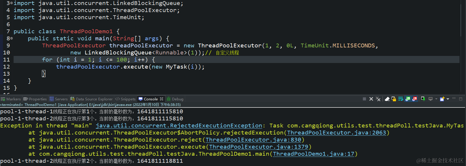Click the highlighted closing brace on line 13
This screenshot has height=166, width=466.
(44, 74)
